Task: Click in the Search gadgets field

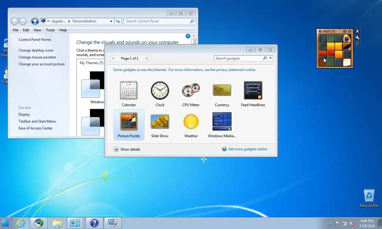Action: 238,58
